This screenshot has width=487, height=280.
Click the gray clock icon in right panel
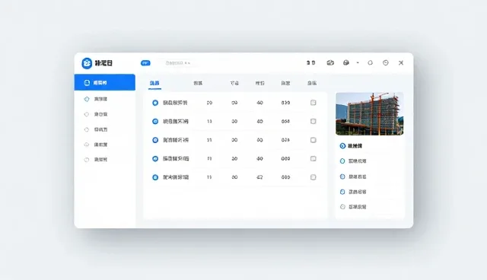[342, 207]
